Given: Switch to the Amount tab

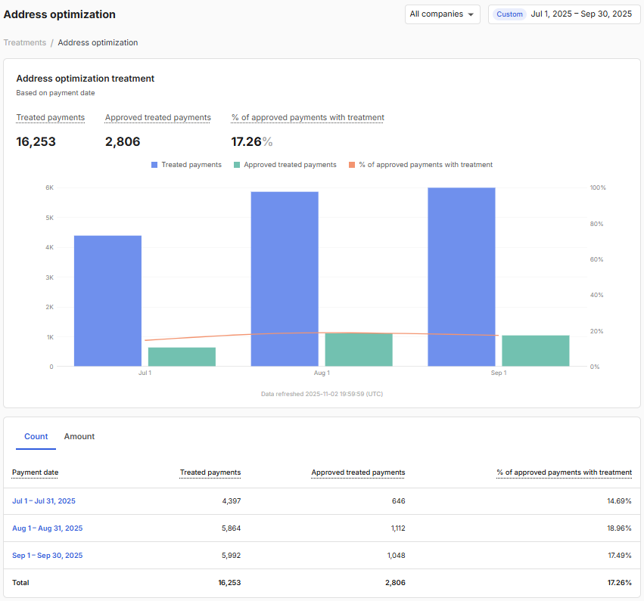Looking at the screenshot, I should click(79, 437).
